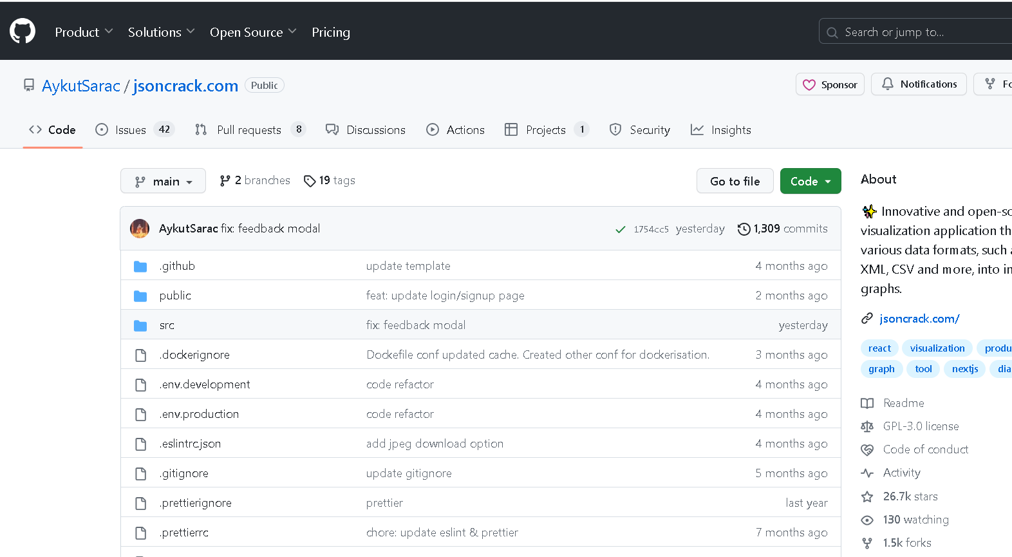Click the Go to file button

(x=735, y=181)
